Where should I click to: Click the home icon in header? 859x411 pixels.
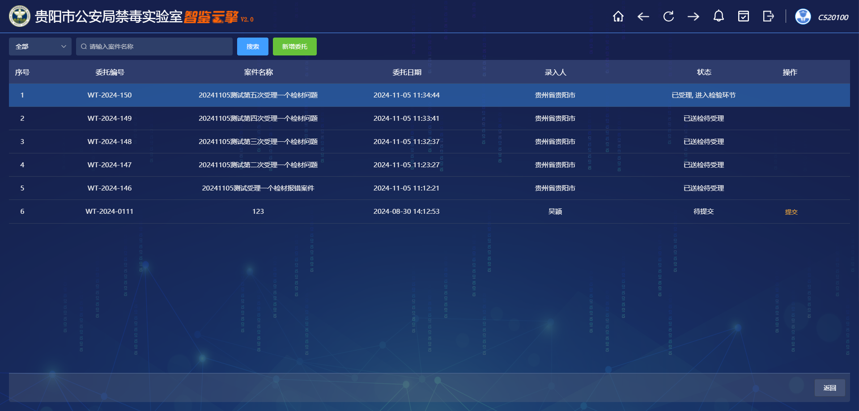(x=618, y=17)
